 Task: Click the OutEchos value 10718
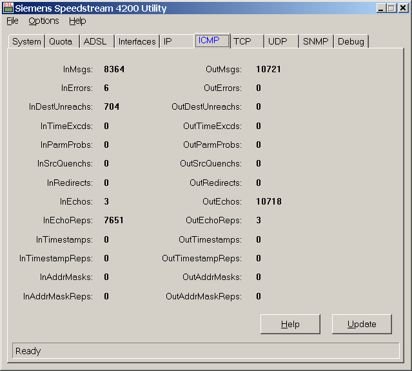(x=269, y=201)
